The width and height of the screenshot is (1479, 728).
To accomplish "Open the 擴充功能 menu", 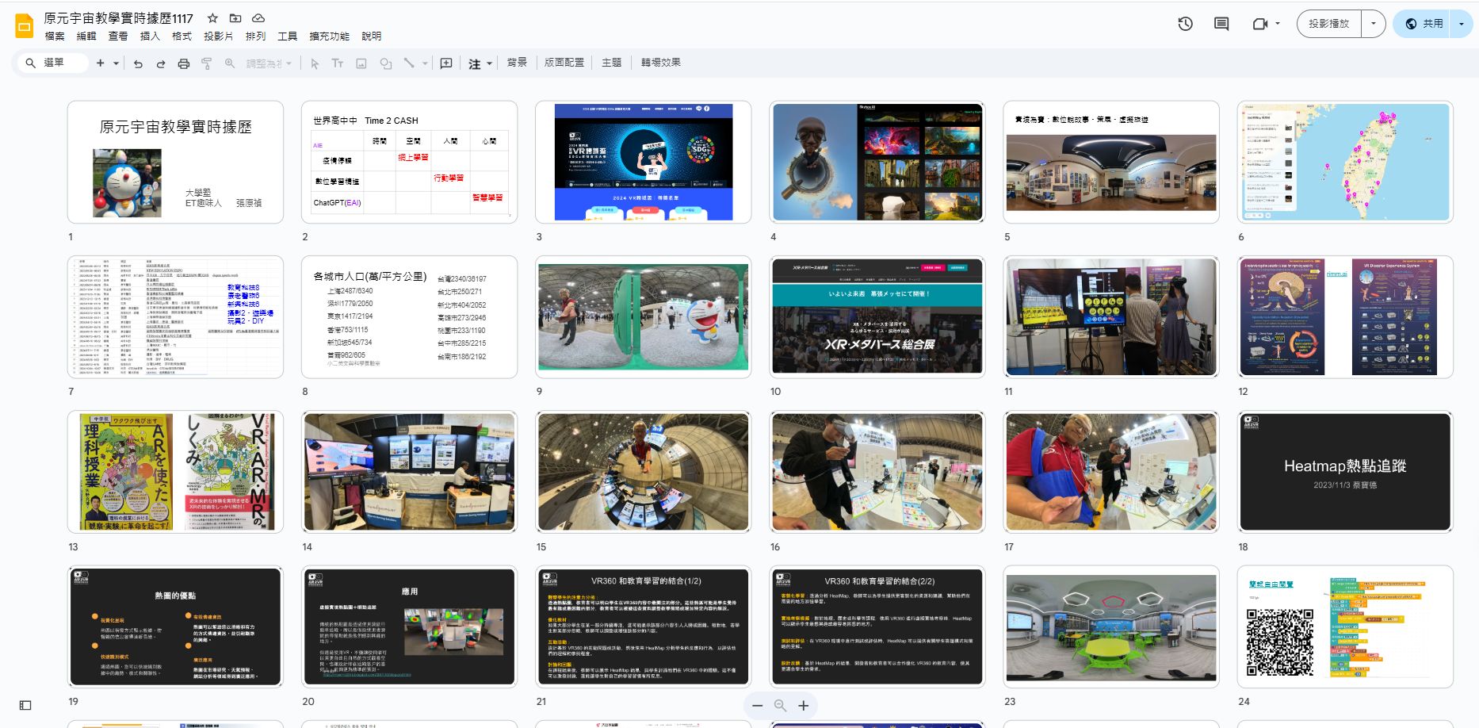I will 329,36.
